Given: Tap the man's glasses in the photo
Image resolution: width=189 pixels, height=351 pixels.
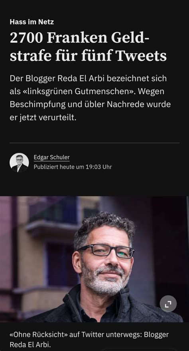Looking at the screenshot, I should coord(106,251).
